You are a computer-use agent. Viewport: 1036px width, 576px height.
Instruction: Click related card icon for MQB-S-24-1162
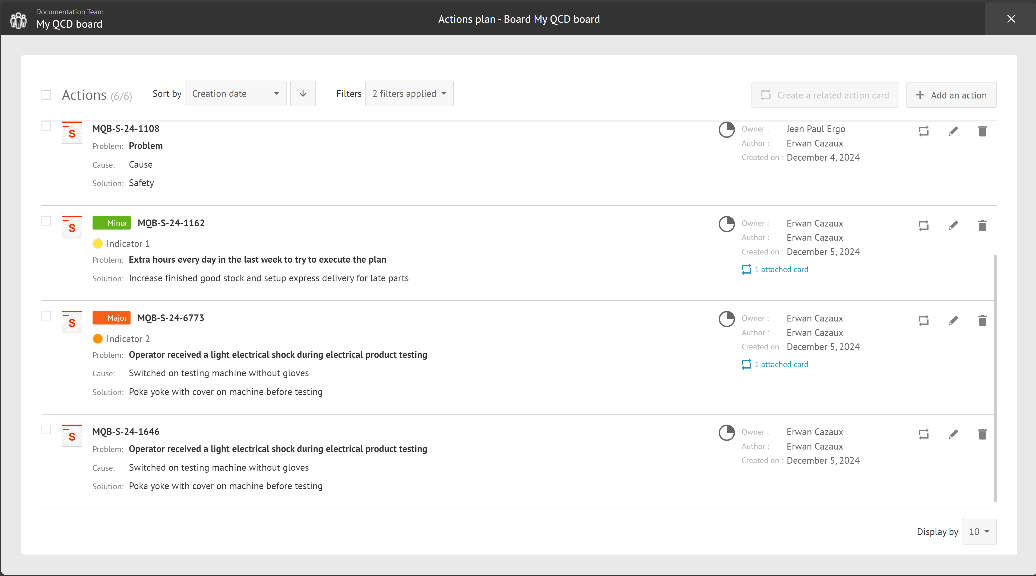coord(923,225)
